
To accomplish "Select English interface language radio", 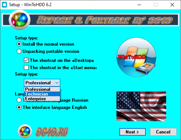I will click(x=19, y=107).
